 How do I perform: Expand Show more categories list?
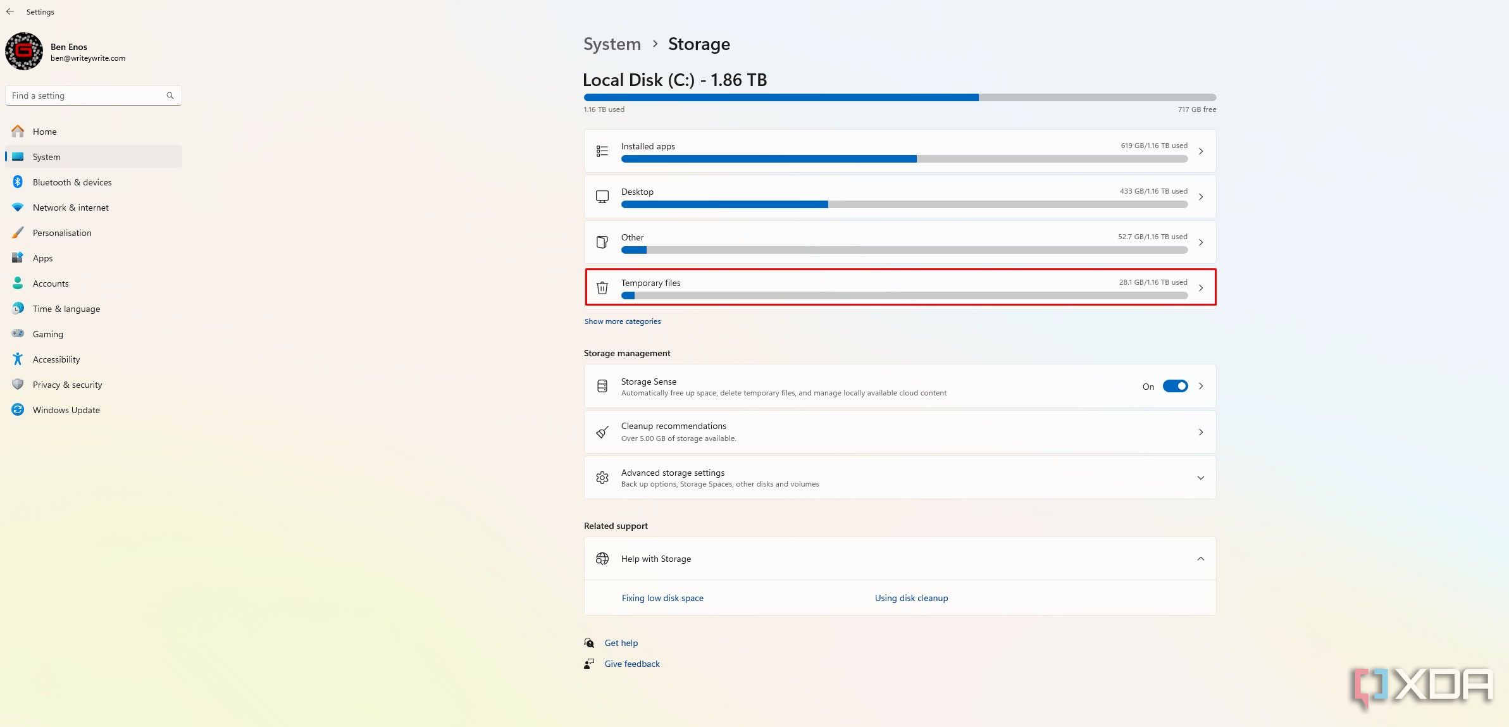622,321
